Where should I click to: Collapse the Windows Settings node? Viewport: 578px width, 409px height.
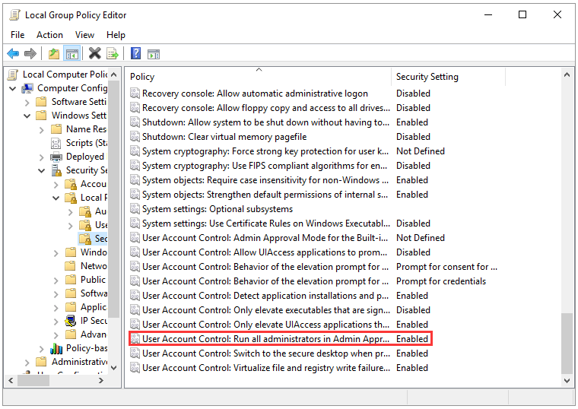(27, 116)
